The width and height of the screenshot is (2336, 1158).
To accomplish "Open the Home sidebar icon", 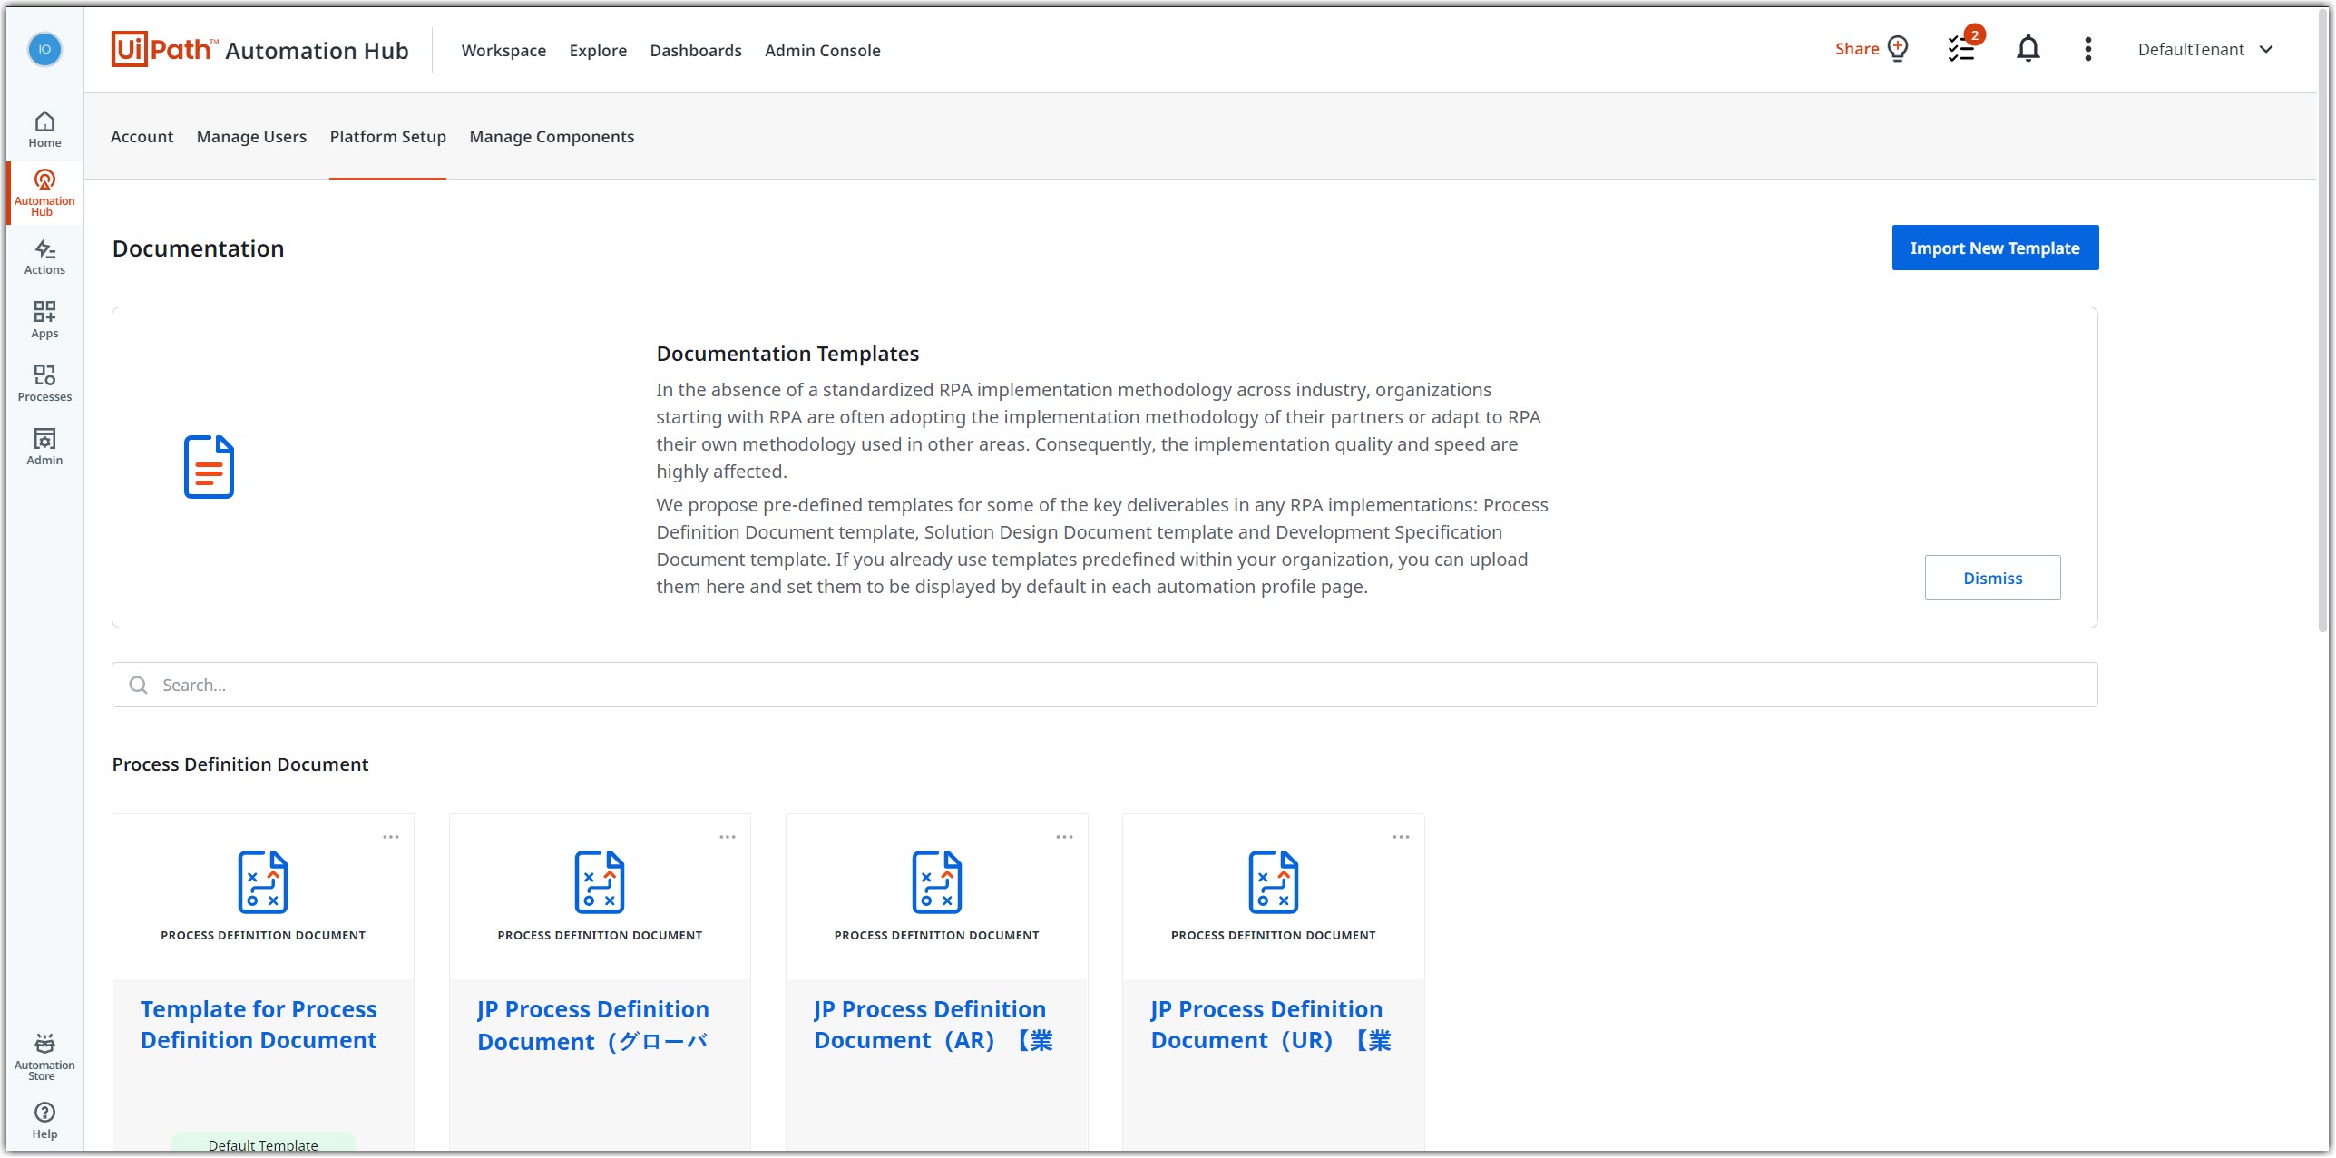I will click(44, 130).
